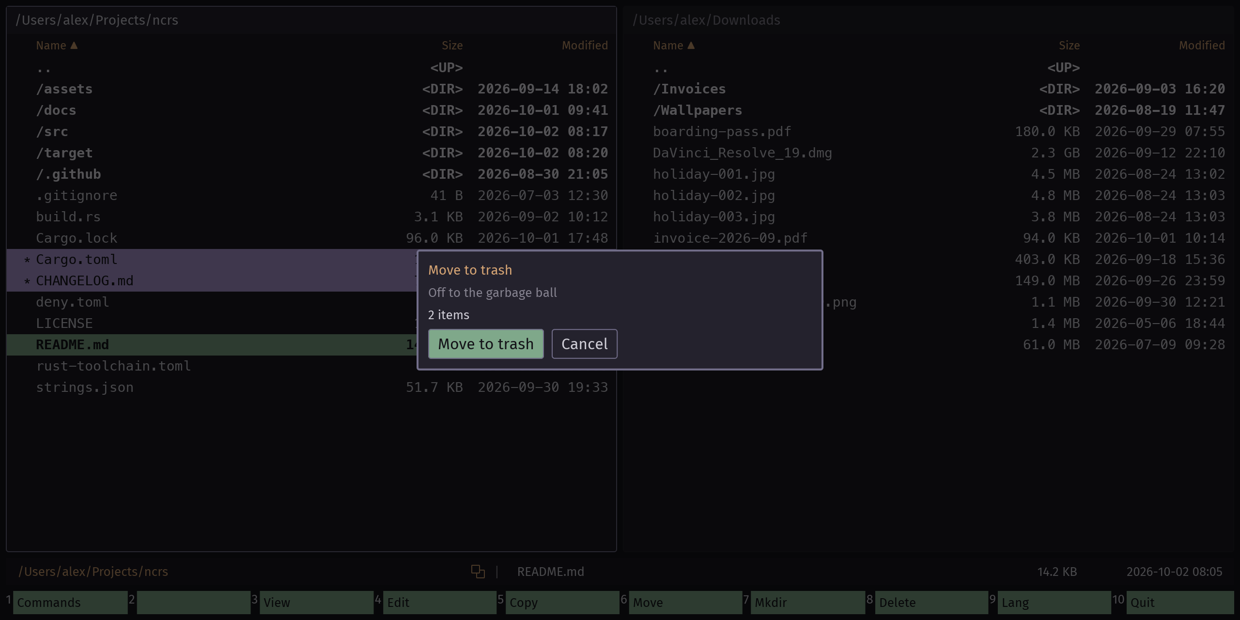Select the deny.toml file
This screenshot has width=1240, height=620.
[212, 302]
